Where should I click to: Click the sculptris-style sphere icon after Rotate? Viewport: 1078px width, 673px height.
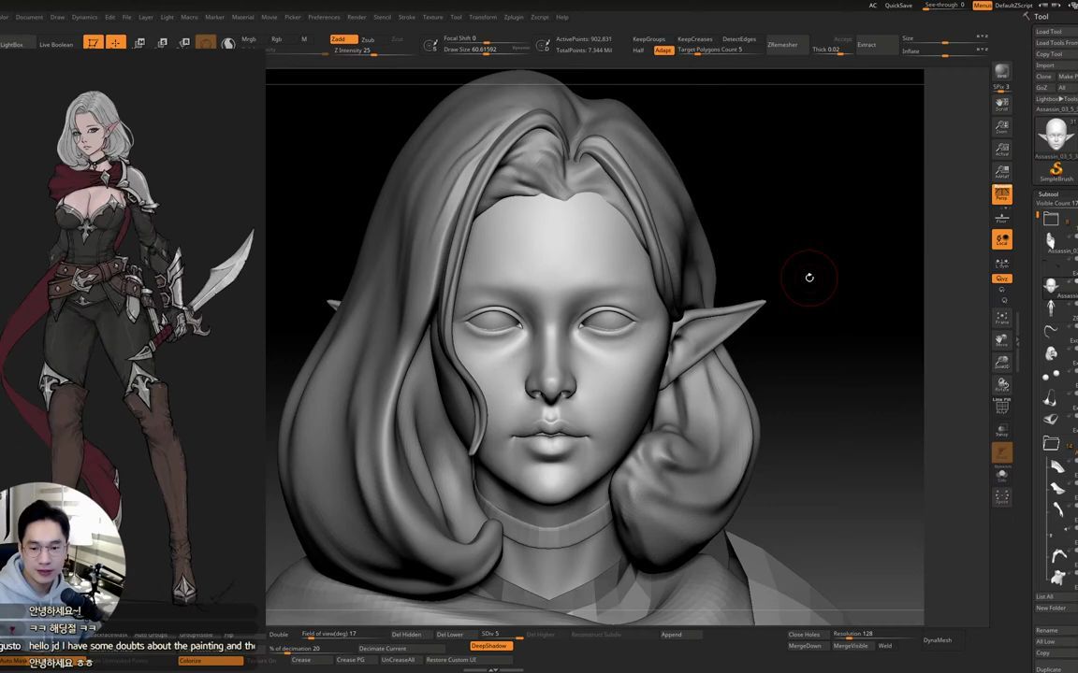click(x=228, y=43)
